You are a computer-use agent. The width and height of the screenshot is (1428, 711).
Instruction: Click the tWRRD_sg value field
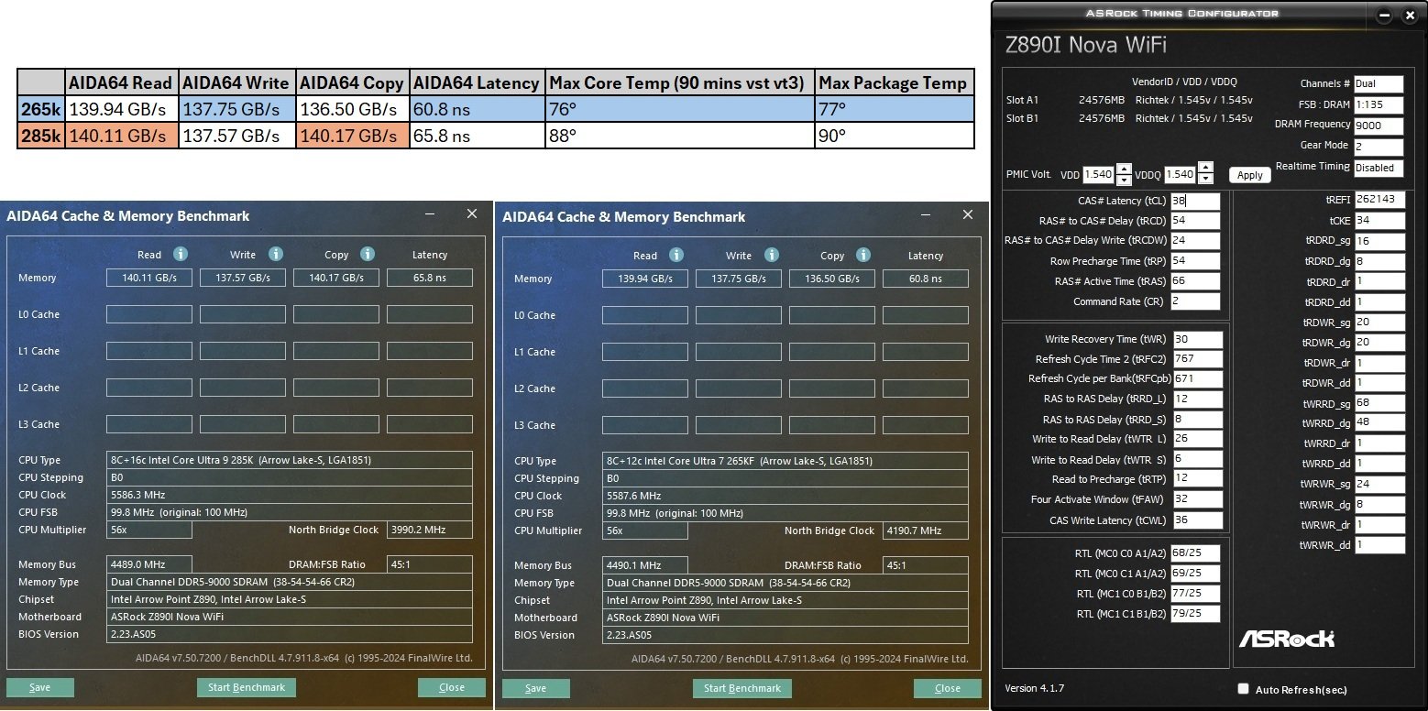click(1379, 403)
